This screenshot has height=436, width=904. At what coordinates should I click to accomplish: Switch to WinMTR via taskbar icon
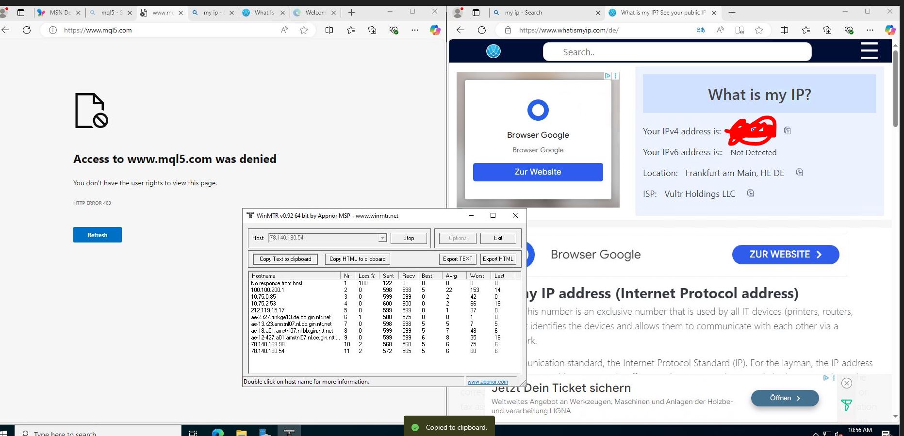(x=289, y=432)
